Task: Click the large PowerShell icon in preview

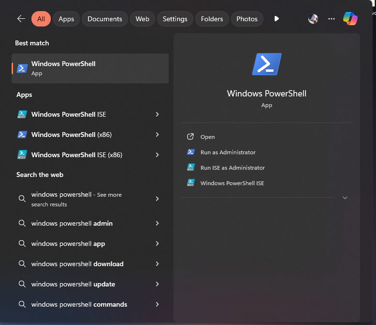Action: [267, 64]
